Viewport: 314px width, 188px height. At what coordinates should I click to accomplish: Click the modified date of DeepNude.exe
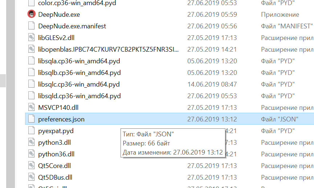tap(212, 15)
